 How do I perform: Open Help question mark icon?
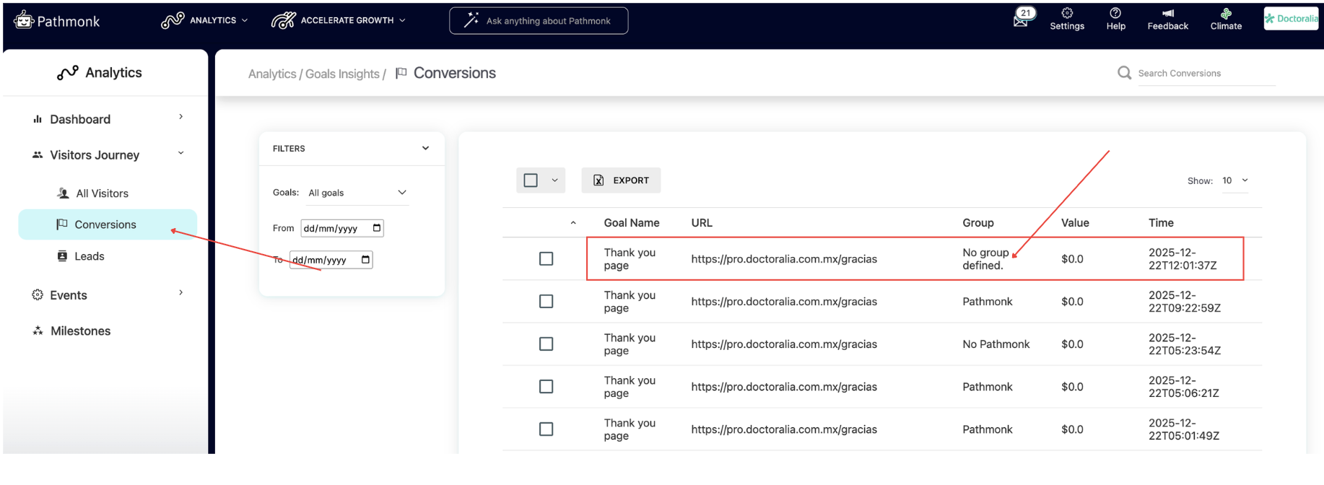1115,13
